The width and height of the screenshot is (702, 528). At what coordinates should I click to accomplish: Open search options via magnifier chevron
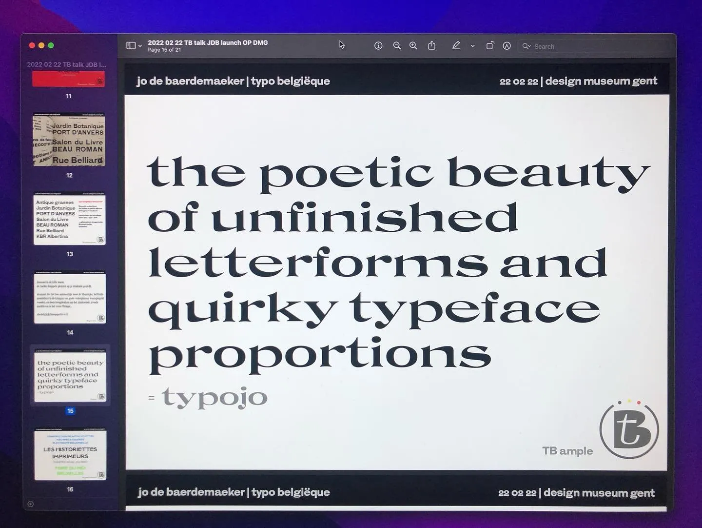pyautogui.click(x=526, y=46)
